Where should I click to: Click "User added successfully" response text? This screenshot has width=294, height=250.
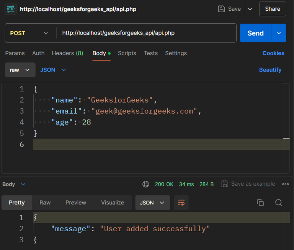[155, 229]
